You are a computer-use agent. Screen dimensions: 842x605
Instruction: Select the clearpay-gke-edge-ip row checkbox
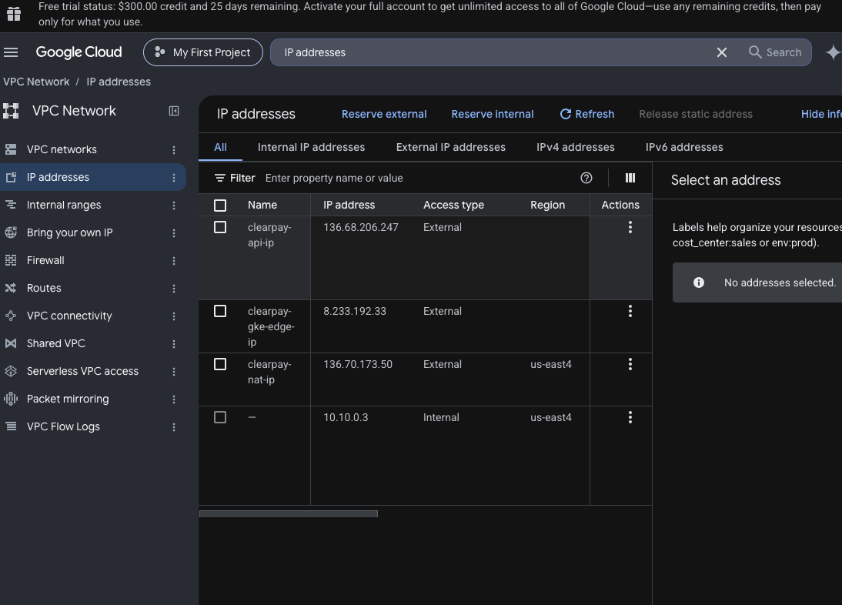(x=220, y=311)
